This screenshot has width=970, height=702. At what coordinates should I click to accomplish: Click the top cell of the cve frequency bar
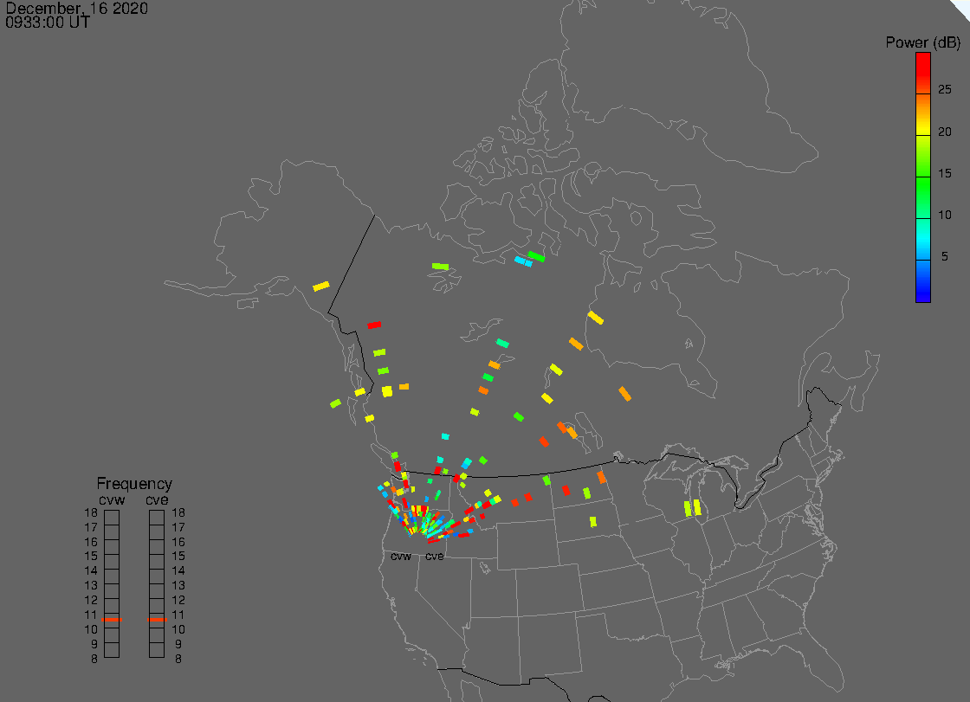point(157,518)
